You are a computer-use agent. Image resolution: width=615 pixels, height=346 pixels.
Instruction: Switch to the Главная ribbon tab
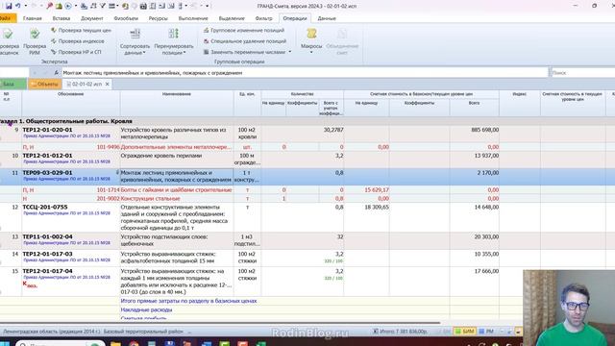[32, 18]
